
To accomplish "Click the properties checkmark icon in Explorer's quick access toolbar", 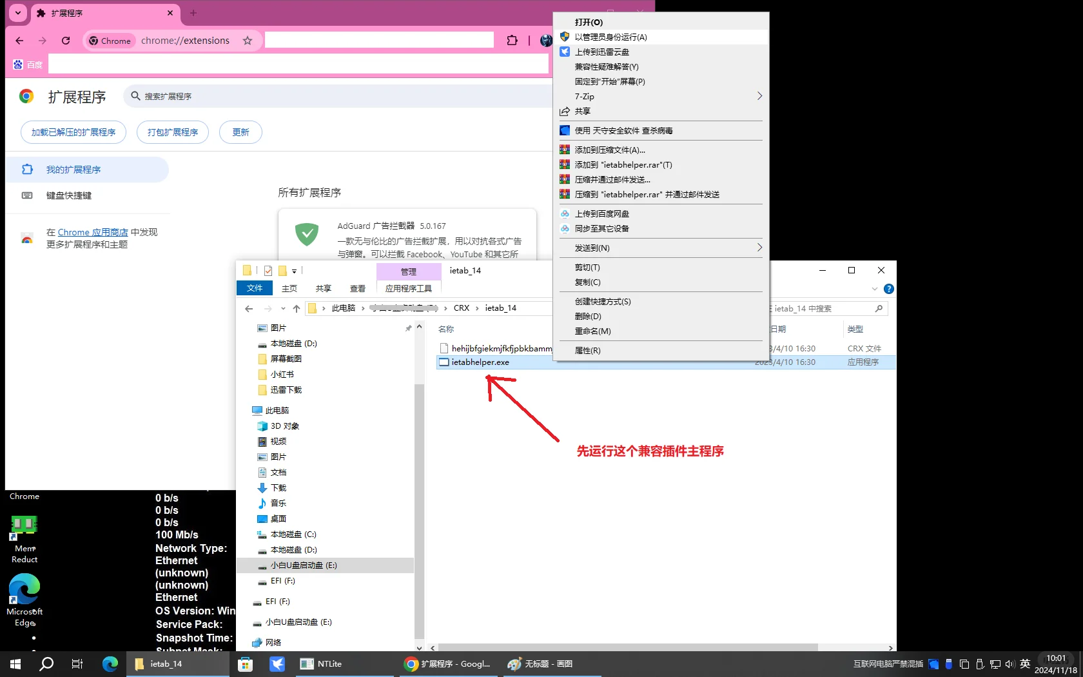I will tap(268, 271).
